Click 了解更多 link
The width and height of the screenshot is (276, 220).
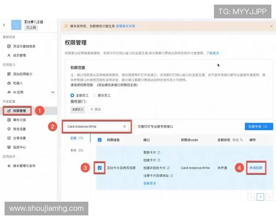click(213, 53)
